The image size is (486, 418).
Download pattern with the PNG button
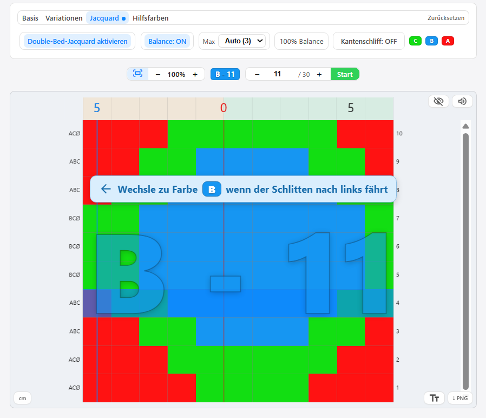(460, 399)
